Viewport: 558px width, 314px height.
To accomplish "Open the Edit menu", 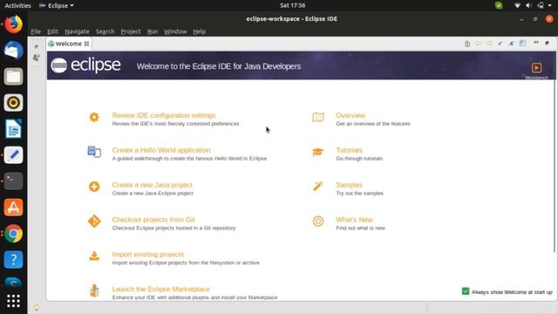I will (52, 31).
